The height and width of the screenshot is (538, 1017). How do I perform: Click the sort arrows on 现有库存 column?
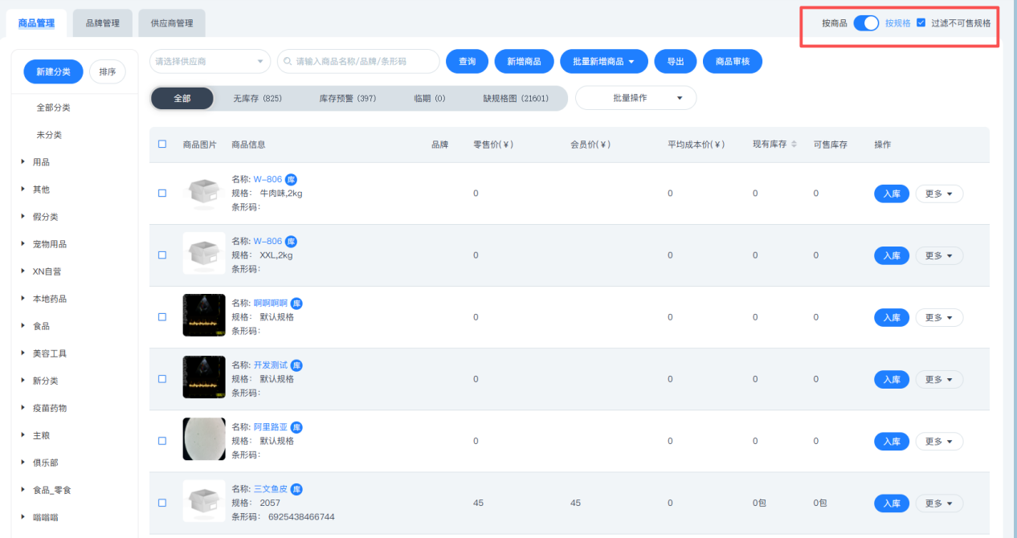tap(794, 145)
